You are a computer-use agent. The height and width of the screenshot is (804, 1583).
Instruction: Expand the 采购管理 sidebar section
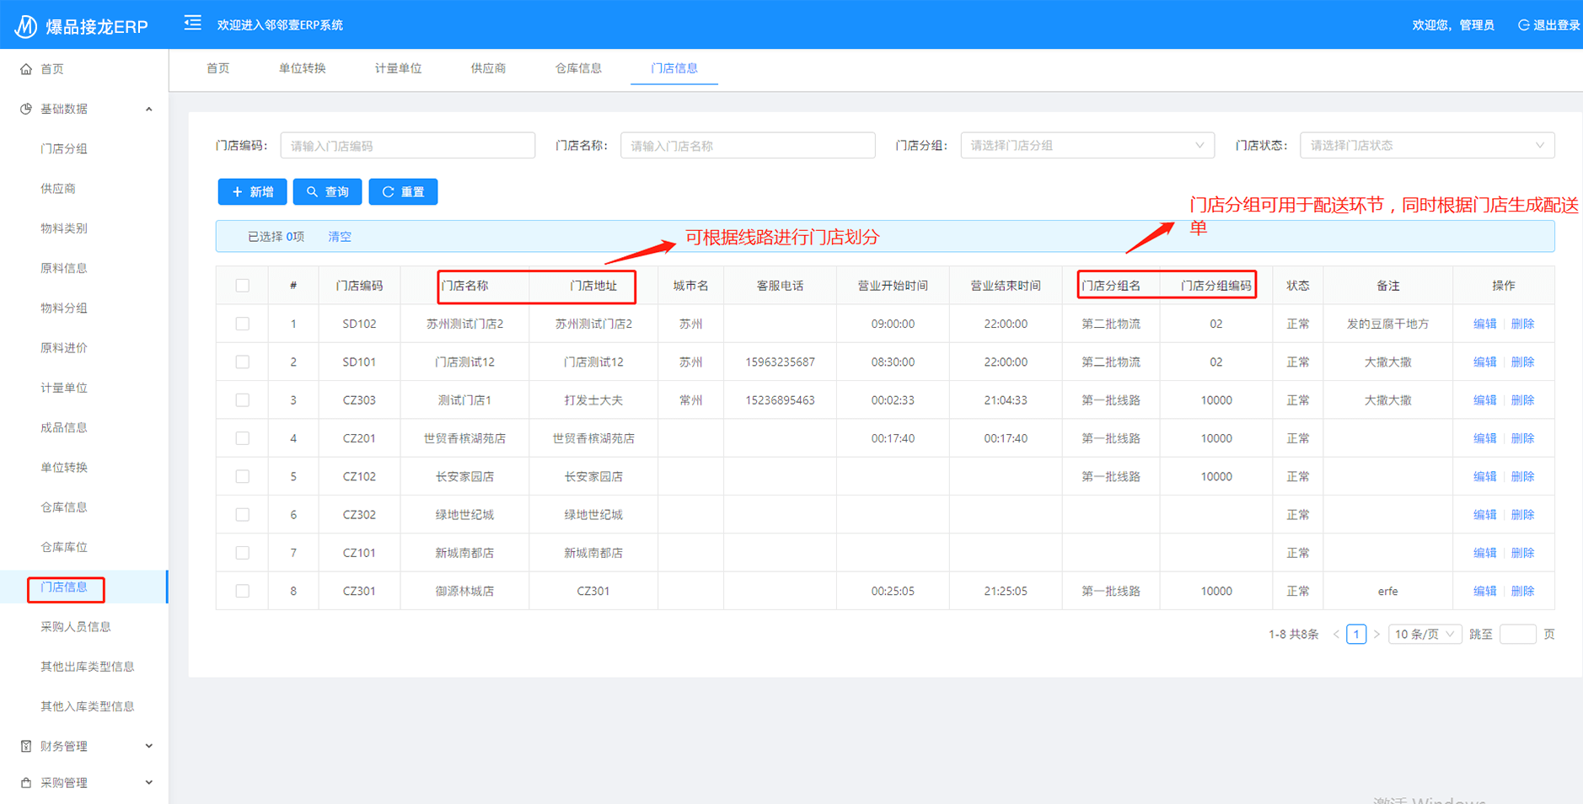coord(149,783)
